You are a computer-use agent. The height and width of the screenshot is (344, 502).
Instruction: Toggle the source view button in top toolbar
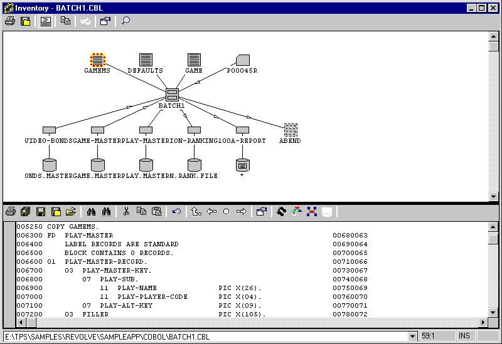coord(46,21)
